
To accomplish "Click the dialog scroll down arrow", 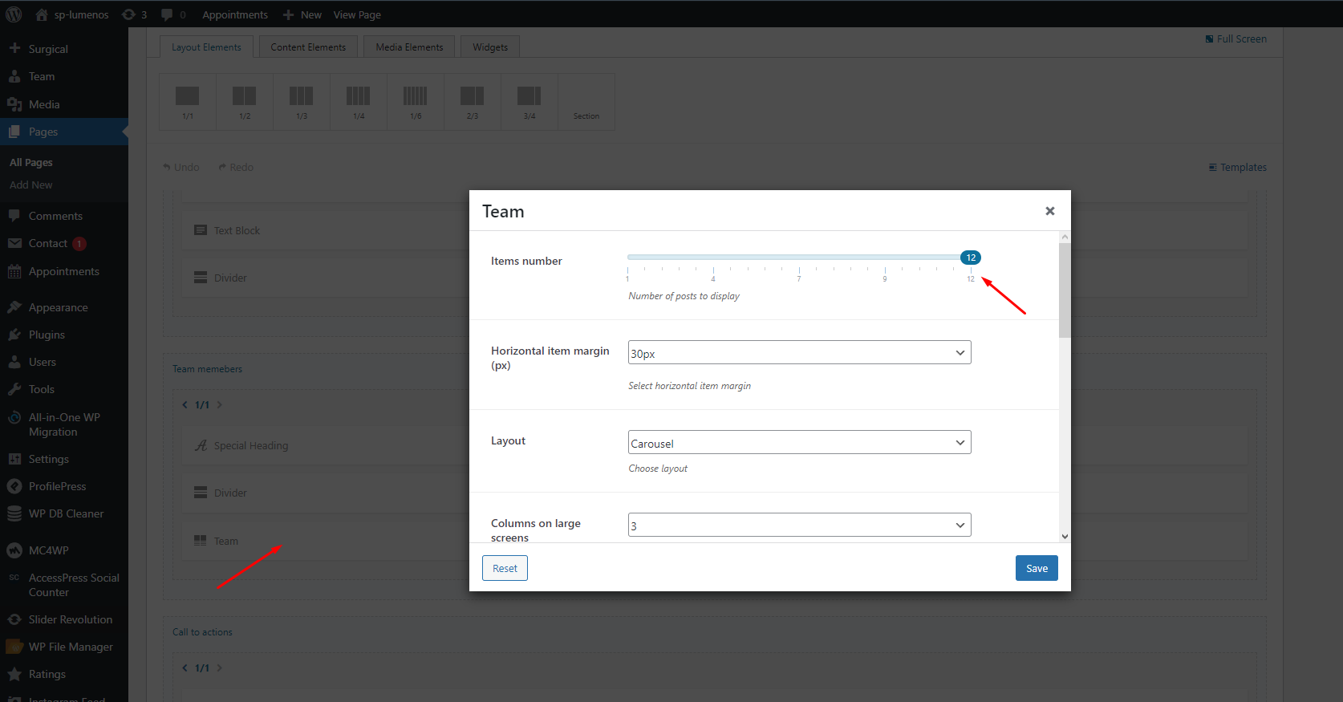I will (1065, 537).
